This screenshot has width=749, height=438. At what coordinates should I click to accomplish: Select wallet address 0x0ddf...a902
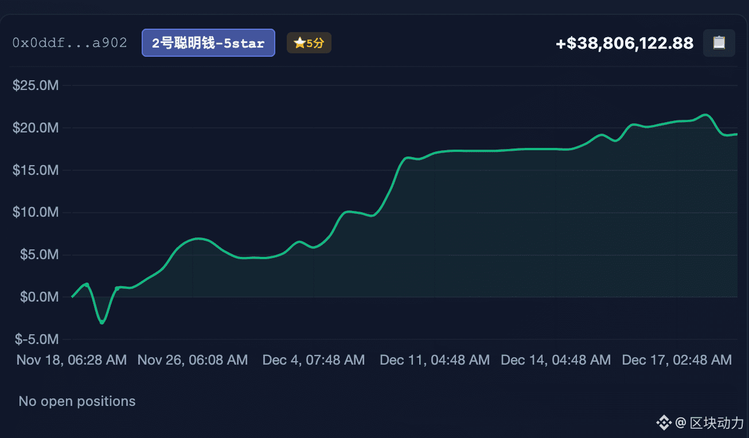(x=70, y=43)
